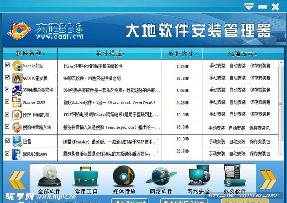The width and height of the screenshot is (287, 203).
Task: Uncheck the 搜狗拼音输入法 checkbox
Action: 7,126
